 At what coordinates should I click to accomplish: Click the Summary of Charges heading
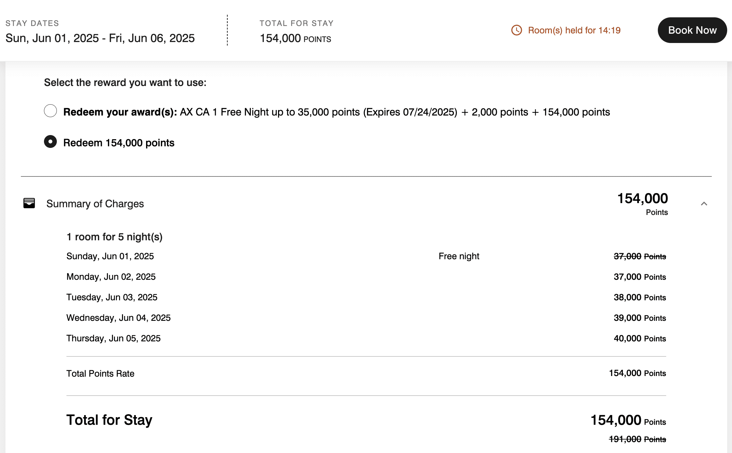[x=95, y=204]
